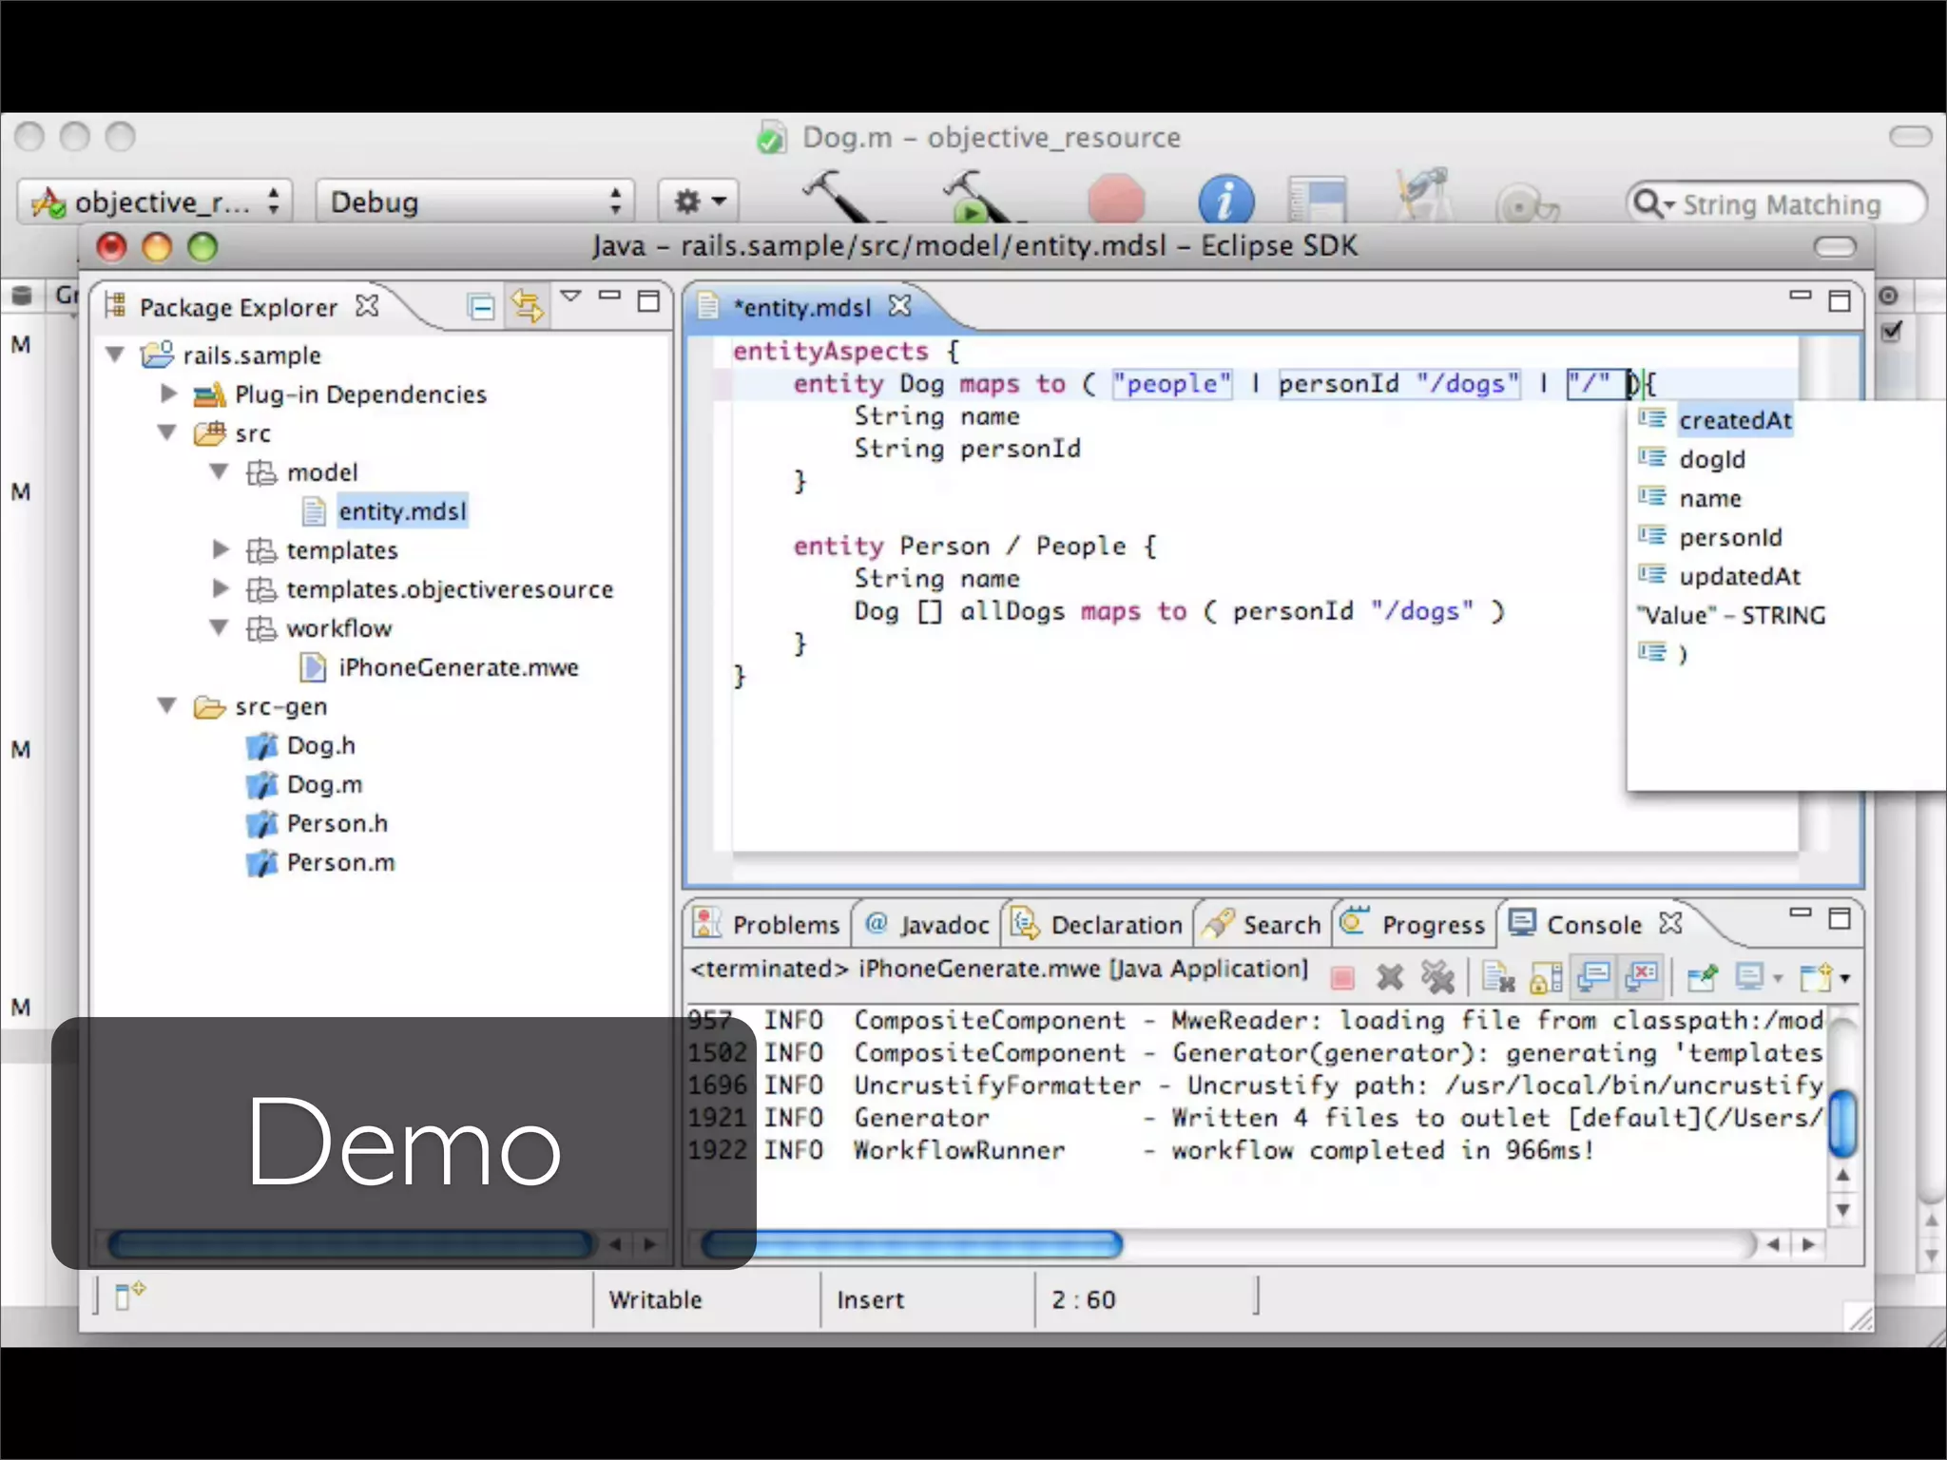Select Person.m in src-gen
Image resolution: width=1947 pixels, height=1460 pixels.
340,862
